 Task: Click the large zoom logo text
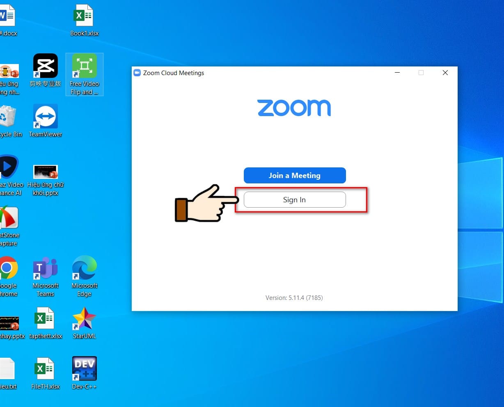pos(294,108)
